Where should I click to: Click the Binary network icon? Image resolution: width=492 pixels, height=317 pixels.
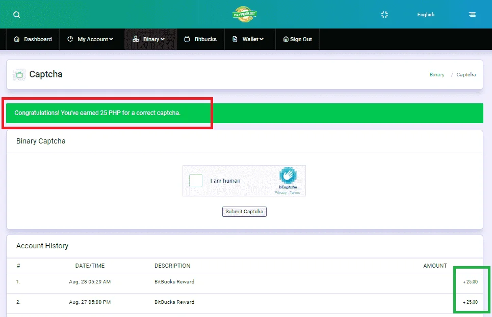click(136, 39)
